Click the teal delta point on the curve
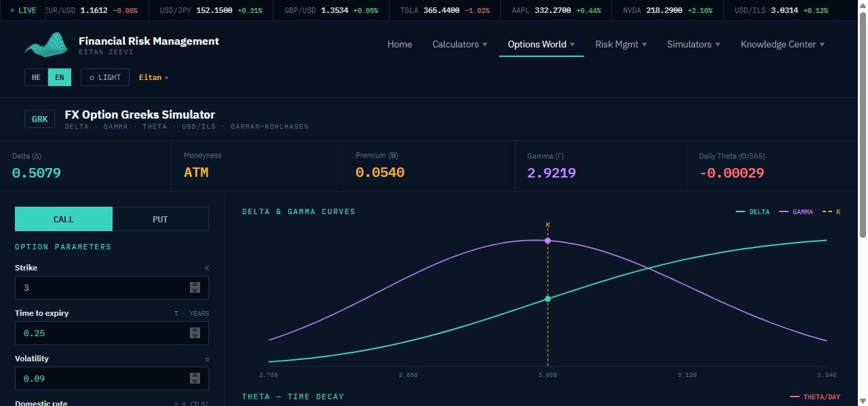 tap(547, 299)
